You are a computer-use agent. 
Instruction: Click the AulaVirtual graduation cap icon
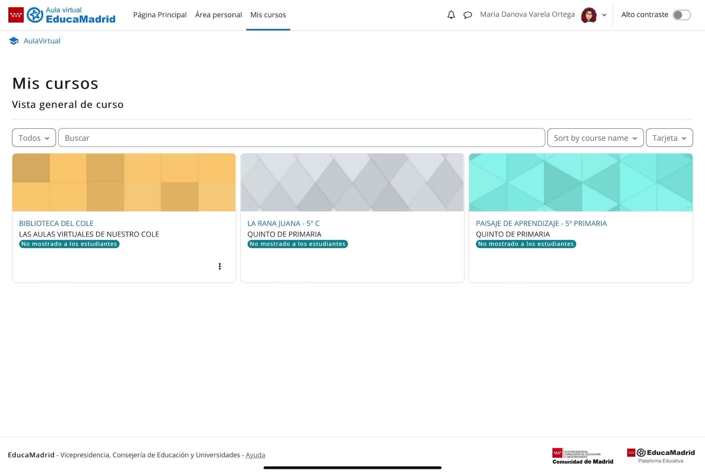coord(14,41)
